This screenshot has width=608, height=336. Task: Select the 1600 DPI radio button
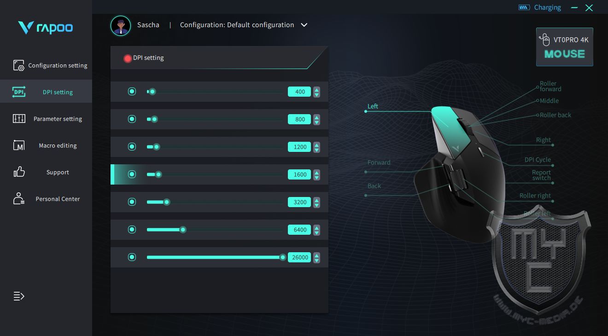click(x=132, y=174)
